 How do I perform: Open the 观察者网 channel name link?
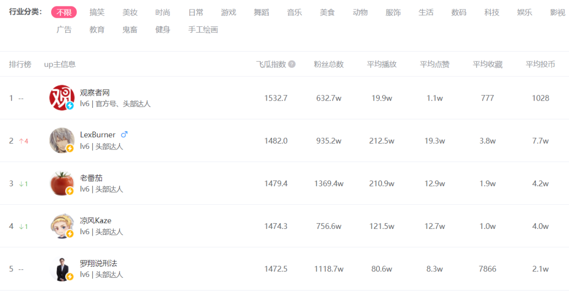point(95,93)
